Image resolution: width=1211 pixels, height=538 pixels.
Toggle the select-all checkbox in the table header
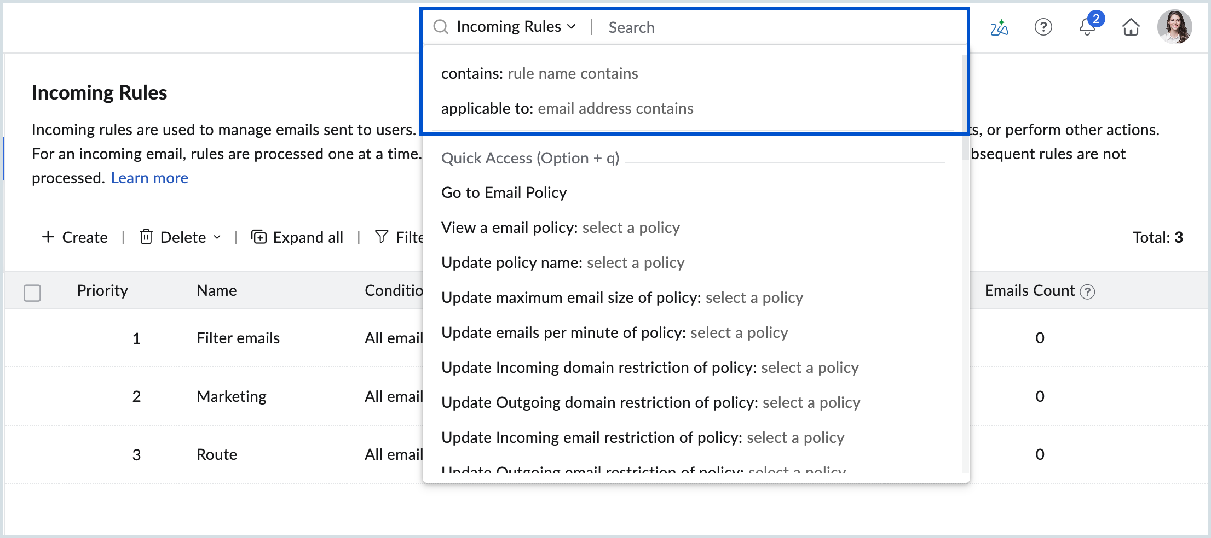click(32, 293)
